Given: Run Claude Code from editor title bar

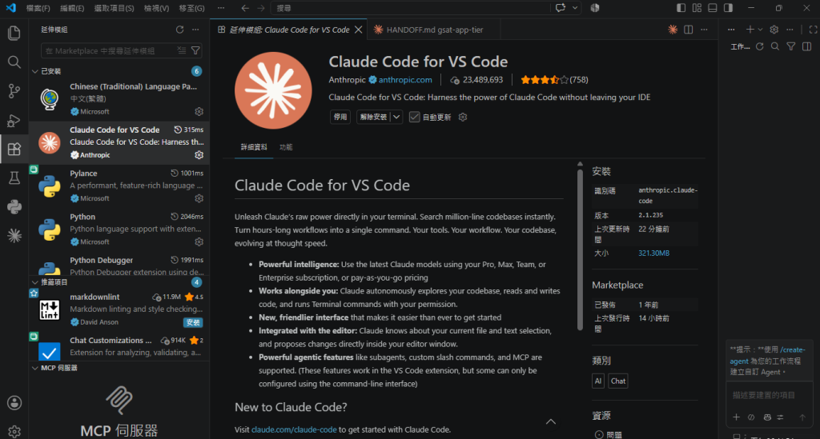Looking at the screenshot, I should (x=673, y=30).
